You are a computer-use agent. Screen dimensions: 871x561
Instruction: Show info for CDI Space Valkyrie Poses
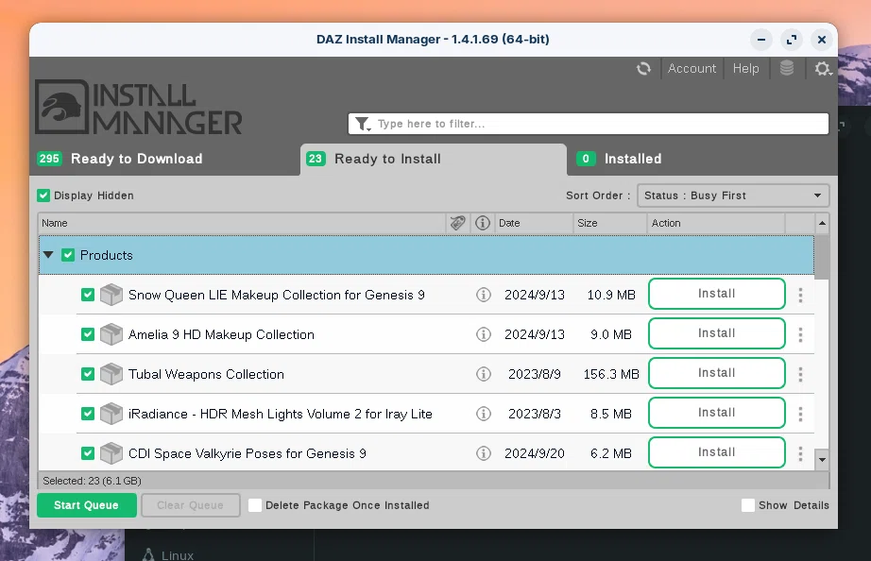tap(484, 453)
